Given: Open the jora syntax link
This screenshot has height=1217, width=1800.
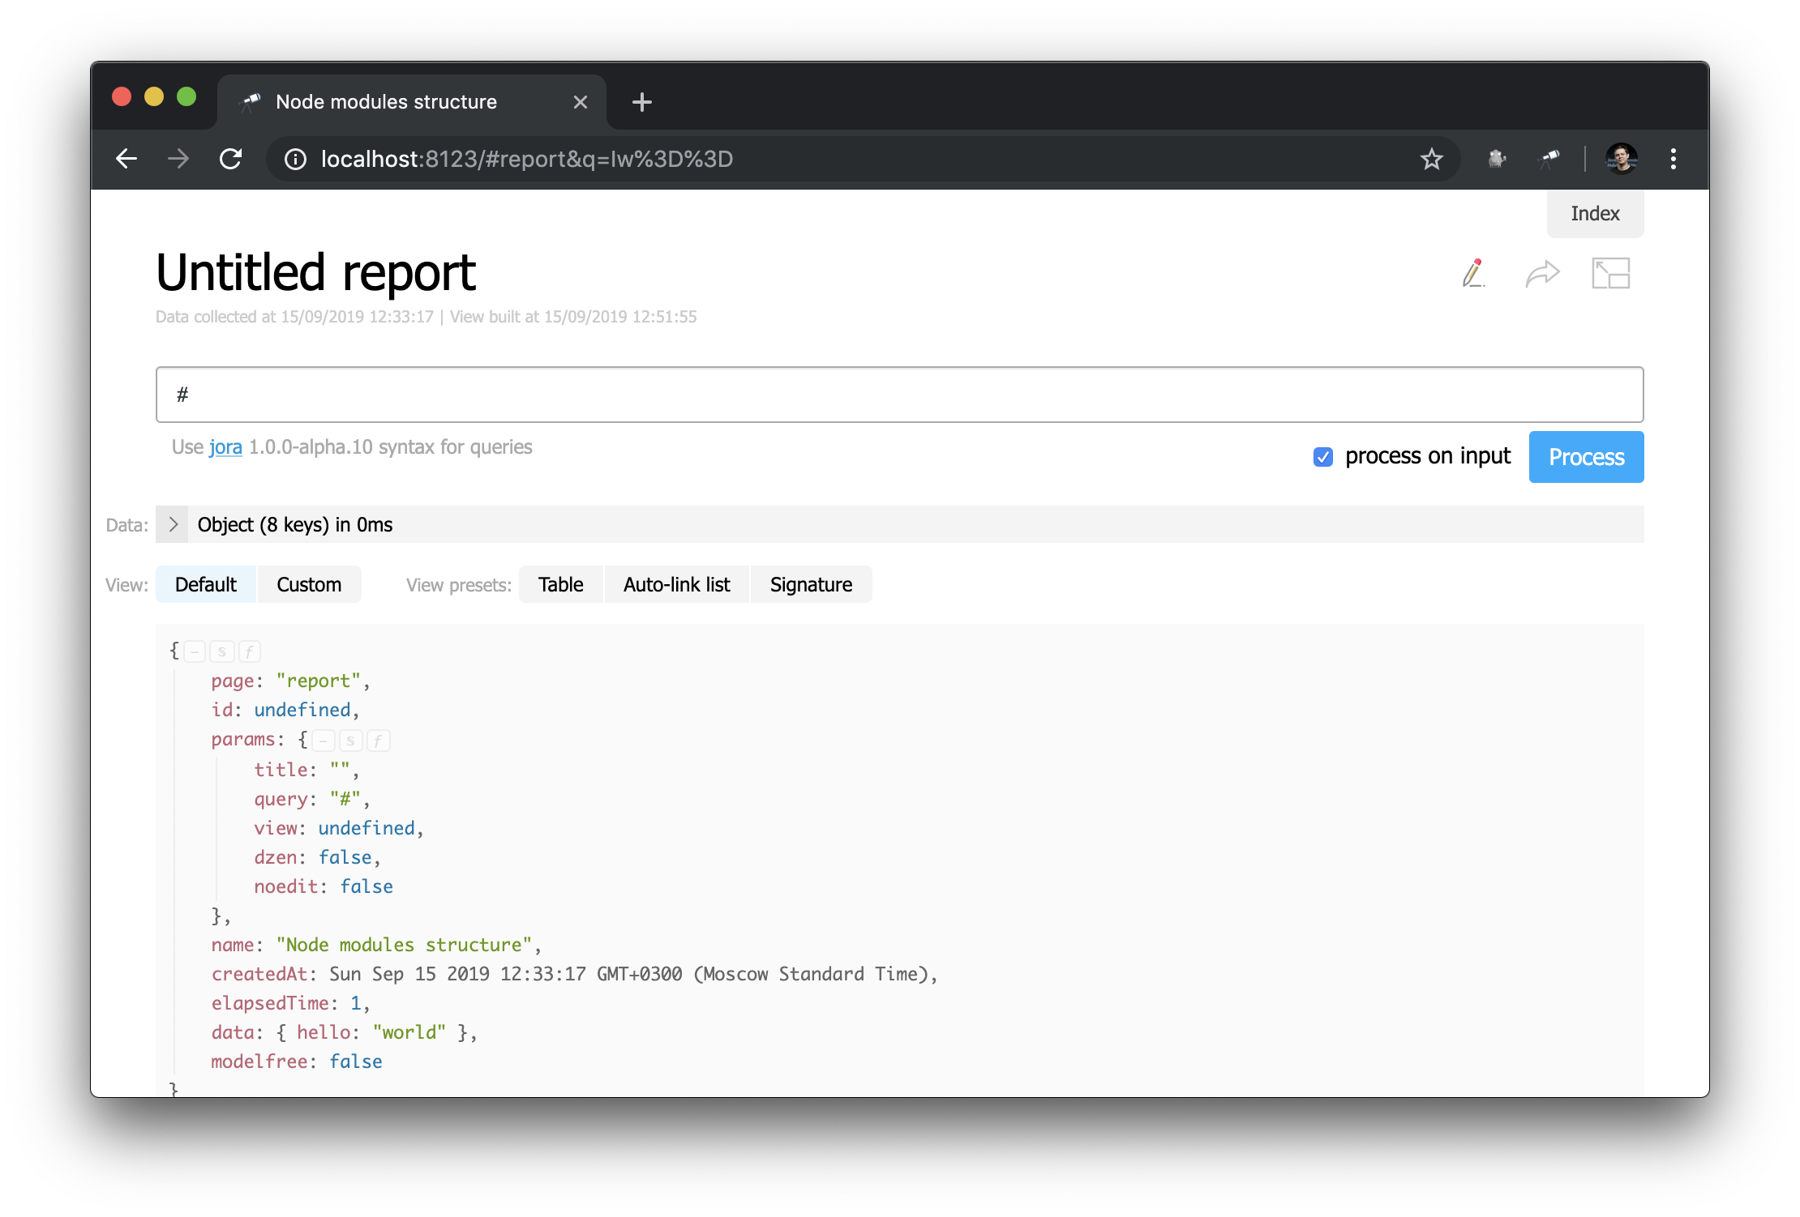Looking at the screenshot, I should [x=225, y=447].
